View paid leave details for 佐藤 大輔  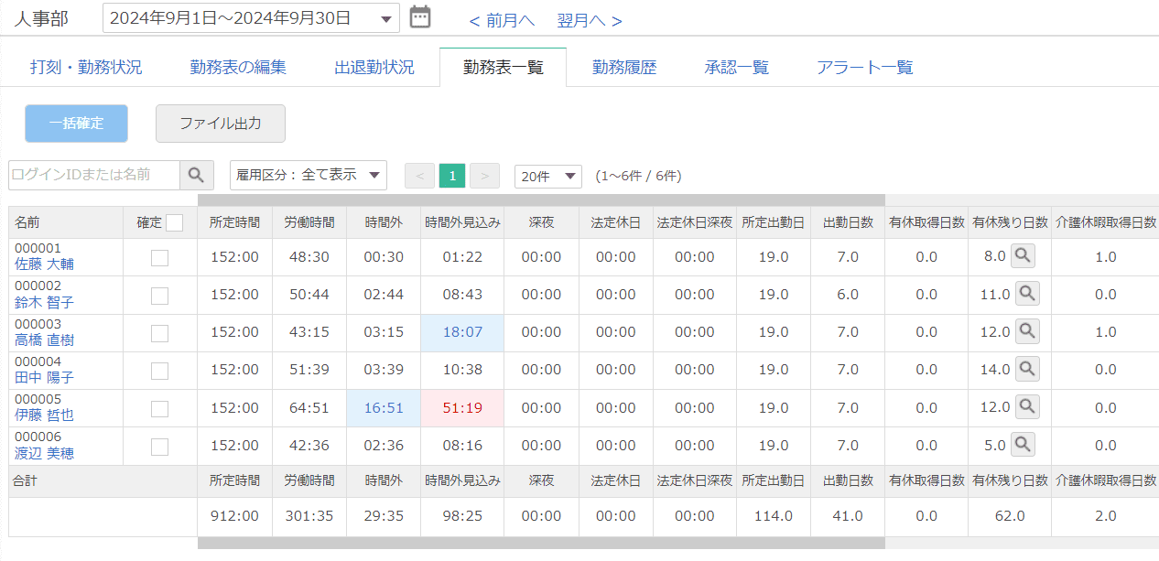click(x=1024, y=256)
